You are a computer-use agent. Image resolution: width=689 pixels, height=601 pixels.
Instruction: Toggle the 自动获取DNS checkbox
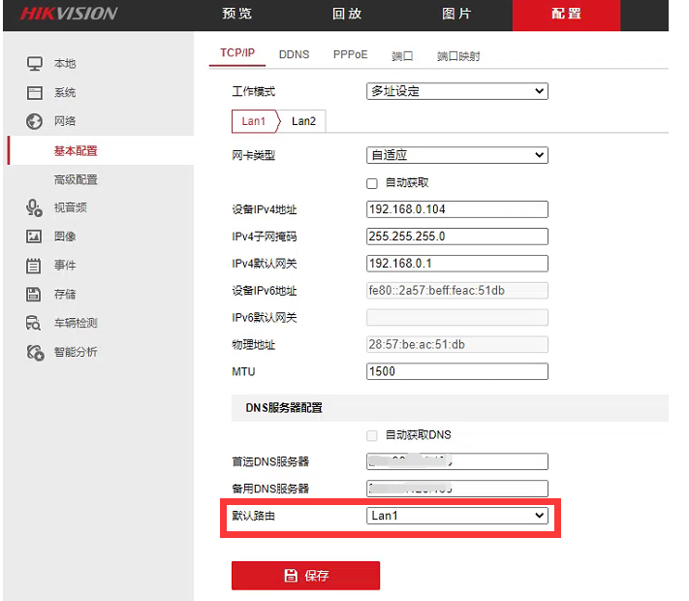coord(372,435)
